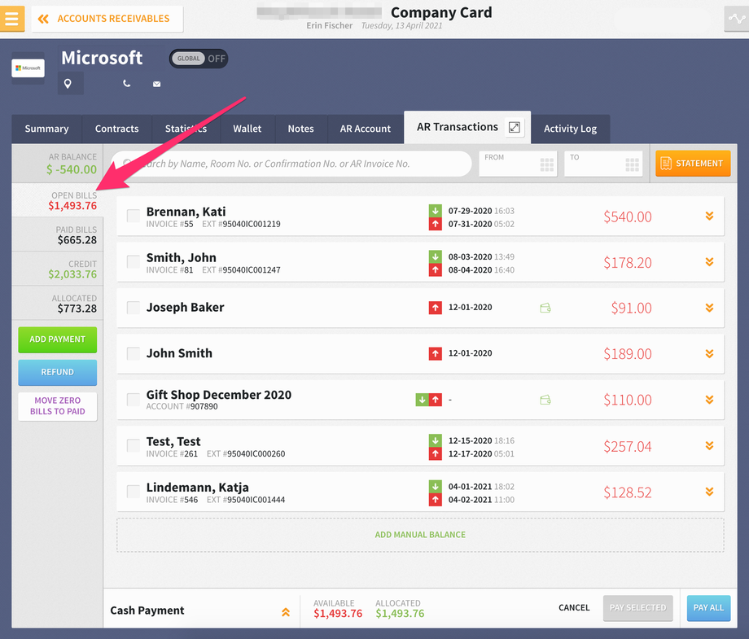Screen dimensions: 749x639
Task: Toggle the GLOBAL OFF switch
Action: click(x=198, y=59)
